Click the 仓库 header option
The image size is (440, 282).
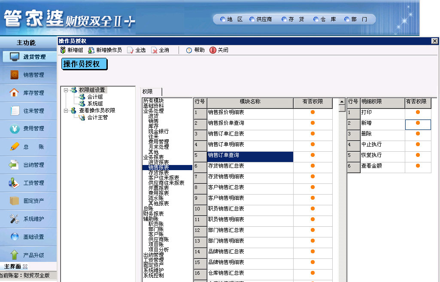pos(325,19)
